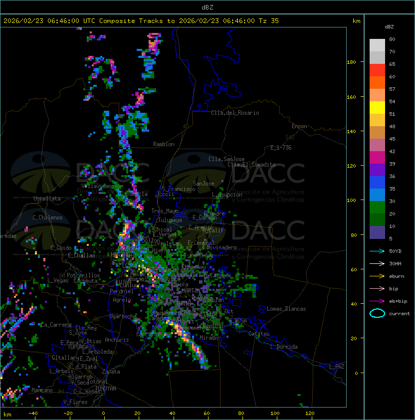This screenshot has height=420, width=415.
Task: Click the 'C_Chilenos' map label
Action: (x=47, y=217)
